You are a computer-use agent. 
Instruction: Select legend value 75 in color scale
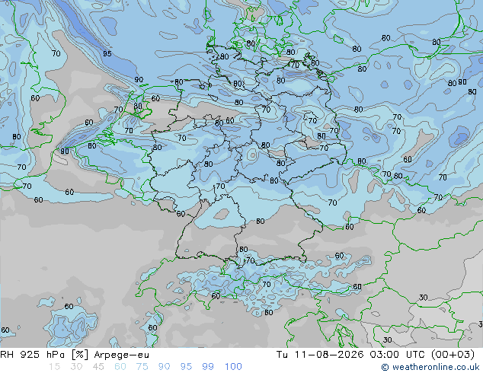click(142, 367)
